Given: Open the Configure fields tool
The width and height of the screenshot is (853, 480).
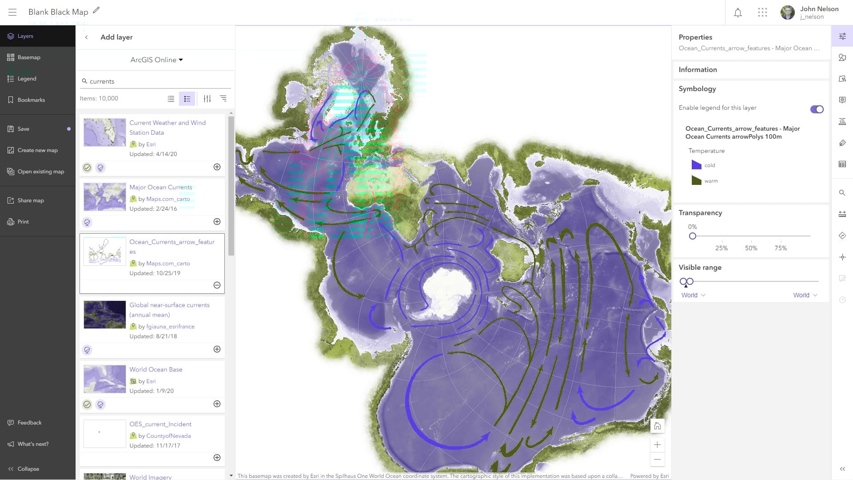Looking at the screenshot, I should pyautogui.click(x=842, y=121).
